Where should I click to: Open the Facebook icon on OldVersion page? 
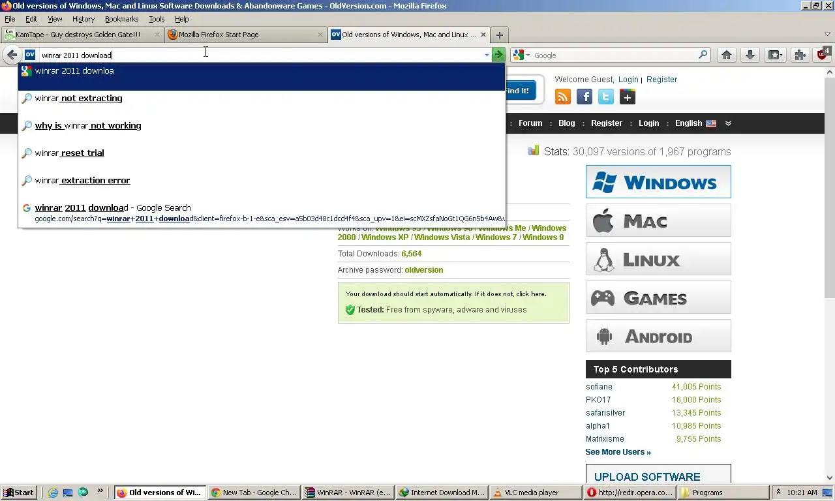584,97
